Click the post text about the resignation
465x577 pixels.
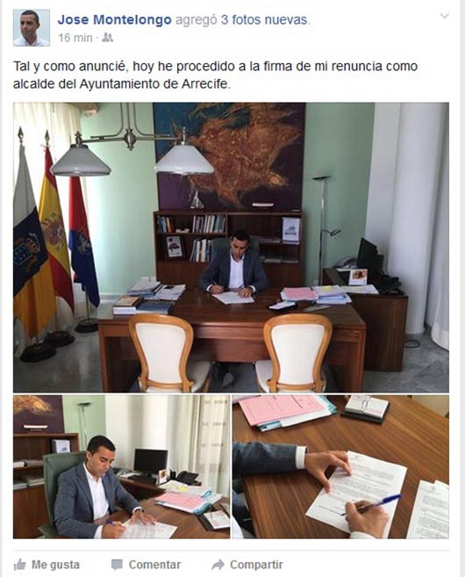click(x=216, y=75)
